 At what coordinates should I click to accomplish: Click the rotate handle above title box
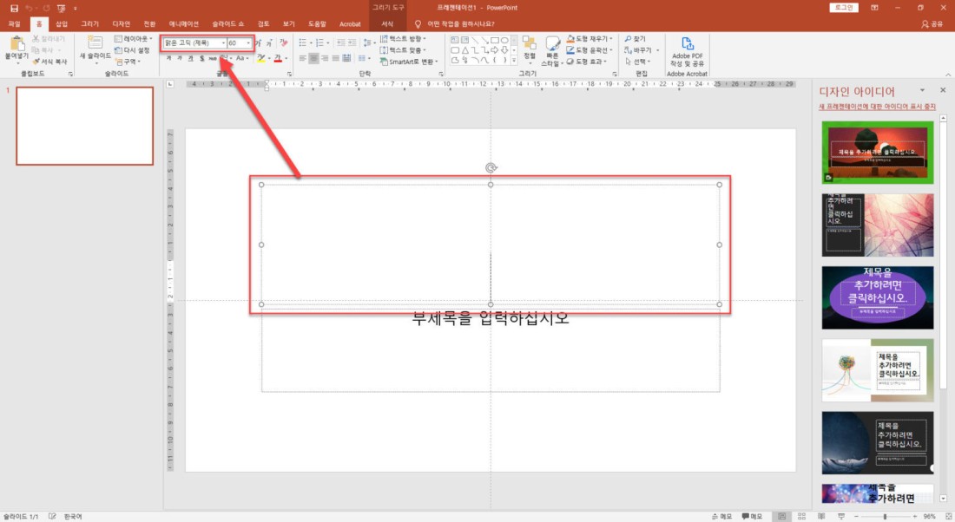tap(491, 168)
